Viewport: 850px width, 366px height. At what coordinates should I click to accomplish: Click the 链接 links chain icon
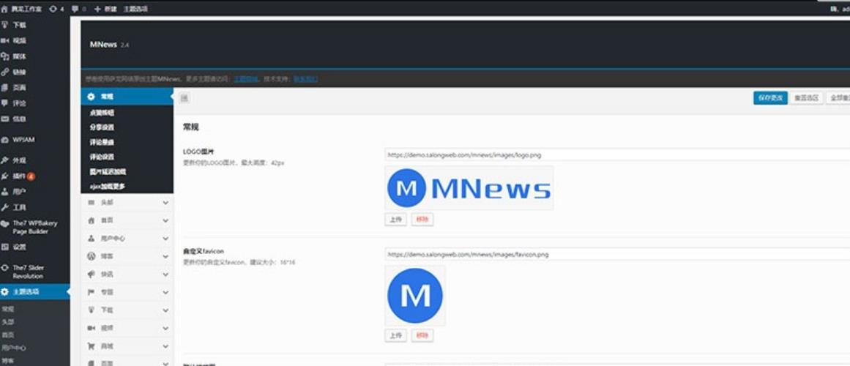point(5,72)
